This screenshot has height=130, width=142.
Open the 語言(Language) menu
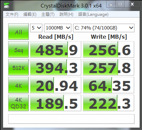pyautogui.click(x=93, y=14)
